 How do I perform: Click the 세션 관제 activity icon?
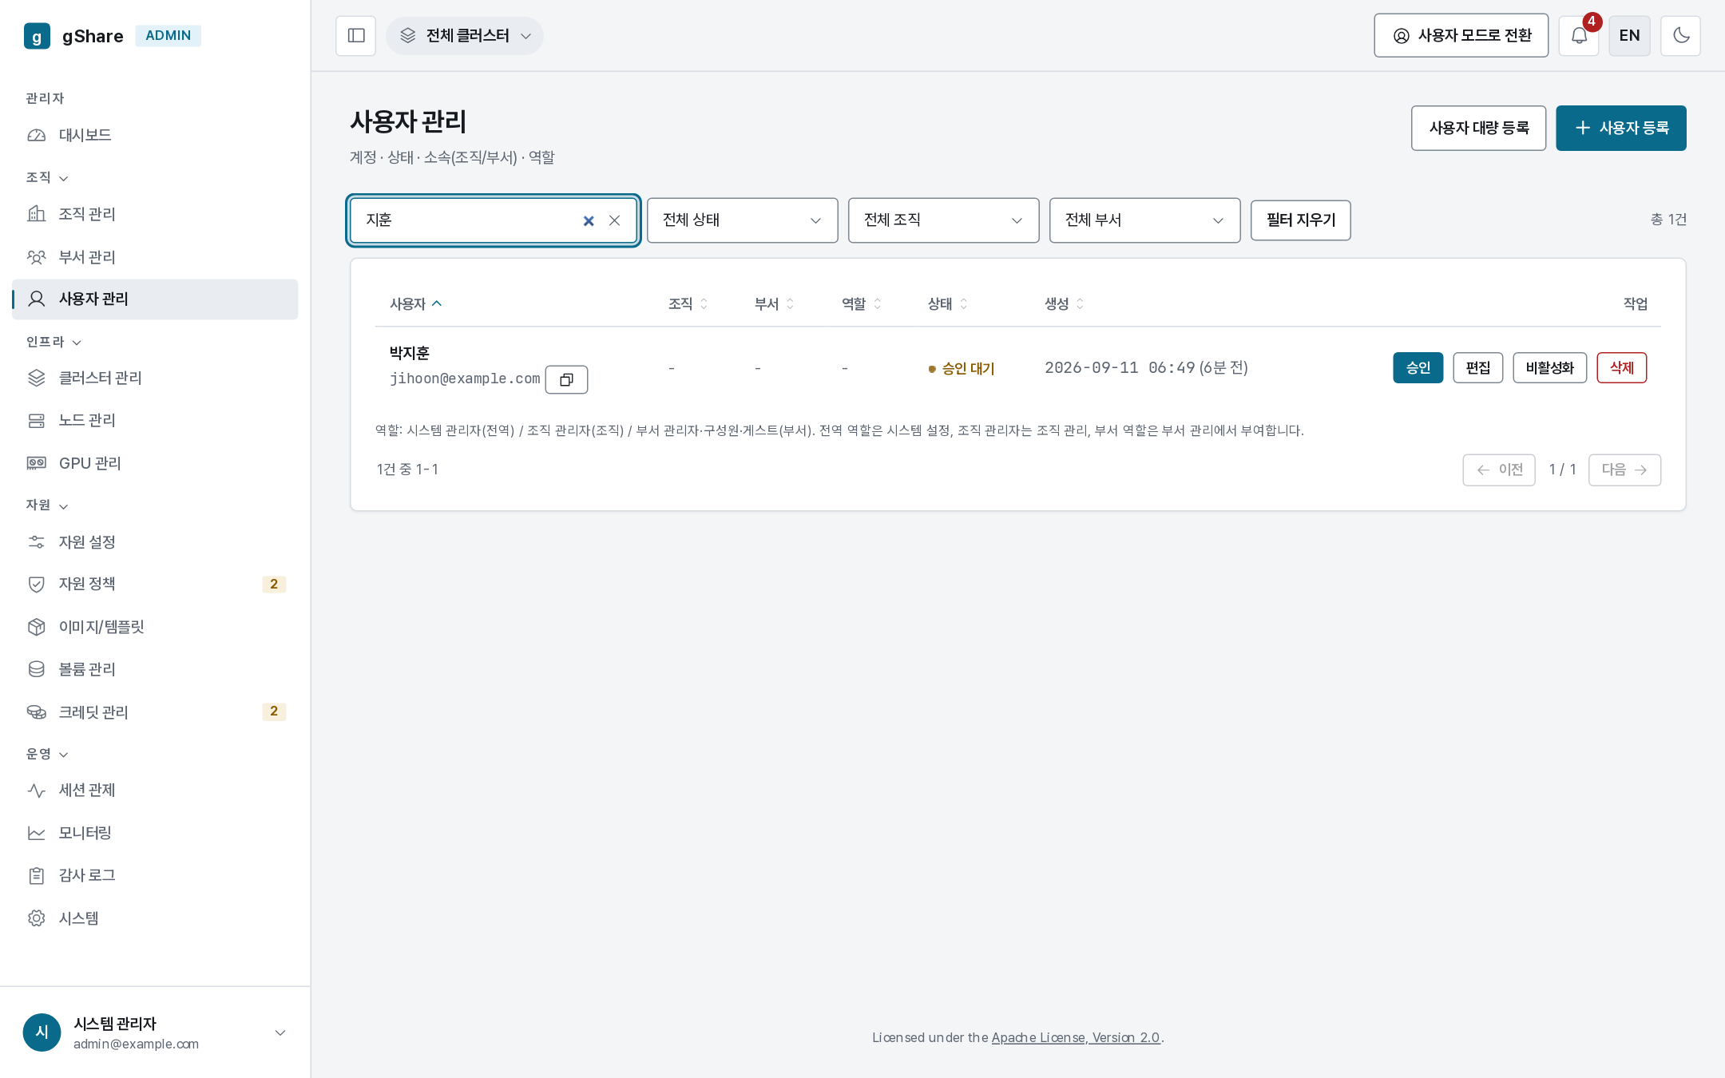point(37,791)
